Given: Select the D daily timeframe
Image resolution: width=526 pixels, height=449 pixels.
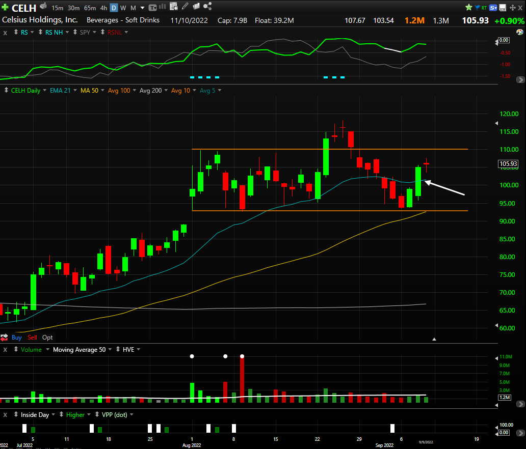Looking at the screenshot, I should [x=114, y=8].
